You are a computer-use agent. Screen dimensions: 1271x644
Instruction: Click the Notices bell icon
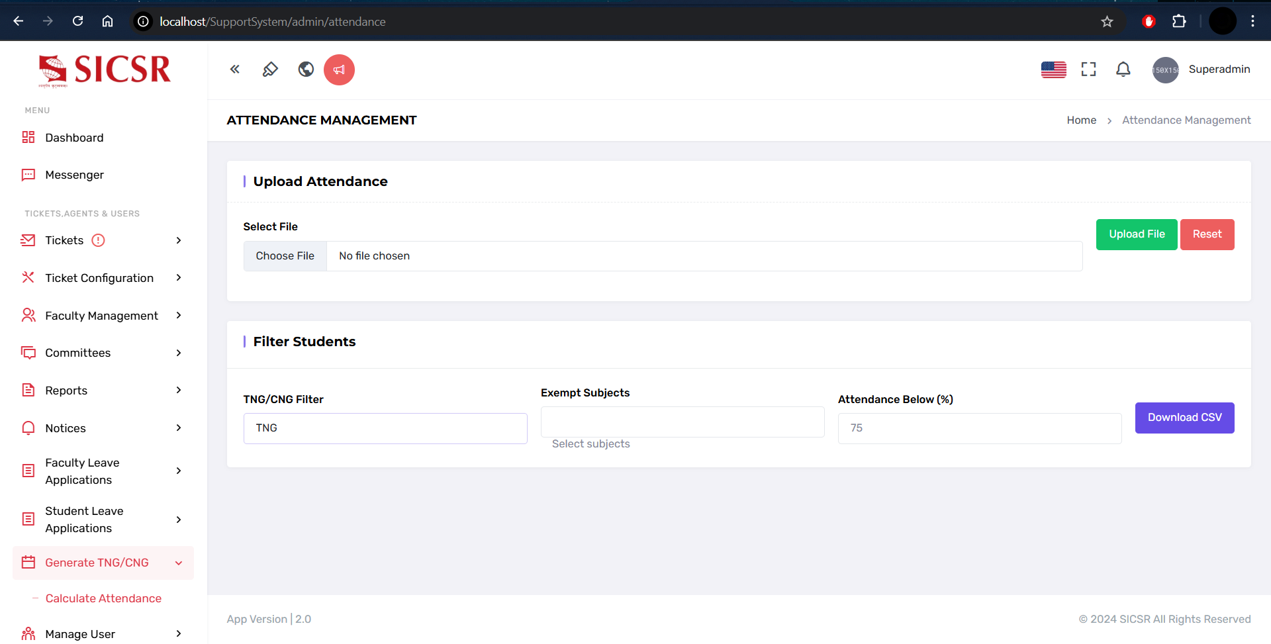click(x=28, y=428)
